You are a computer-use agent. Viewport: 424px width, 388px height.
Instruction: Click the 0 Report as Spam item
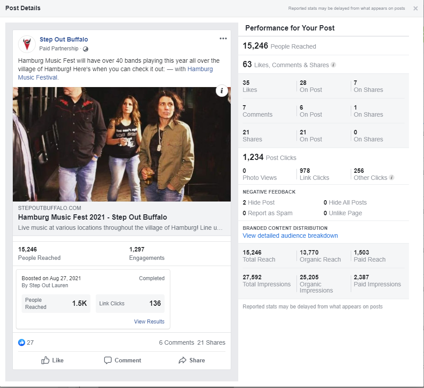pyautogui.click(x=267, y=213)
